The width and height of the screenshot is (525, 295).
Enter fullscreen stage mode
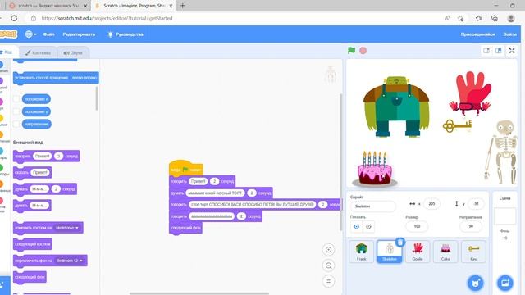(x=512, y=51)
